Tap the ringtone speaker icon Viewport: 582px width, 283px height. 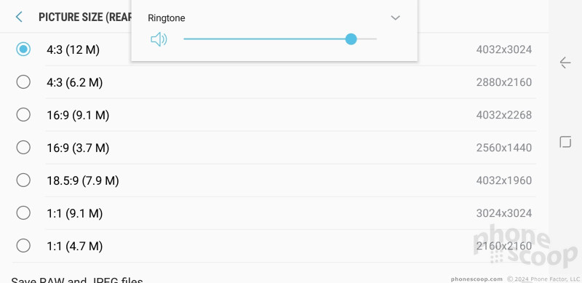159,39
